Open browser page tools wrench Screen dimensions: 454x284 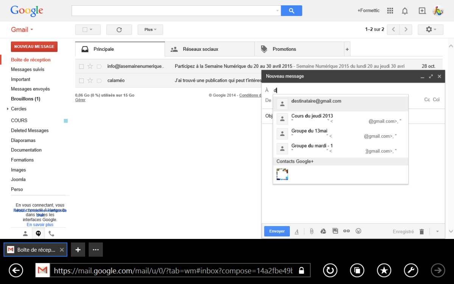click(x=411, y=270)
